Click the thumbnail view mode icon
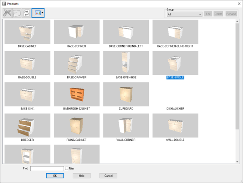Viewport: 243px width, 183px height. tap(37, 12)
